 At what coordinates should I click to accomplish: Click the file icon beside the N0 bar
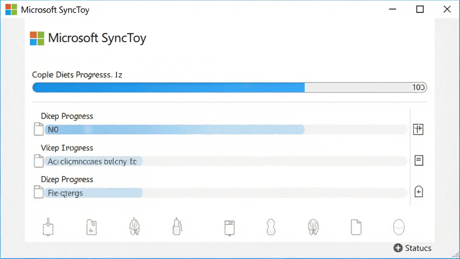39,129
